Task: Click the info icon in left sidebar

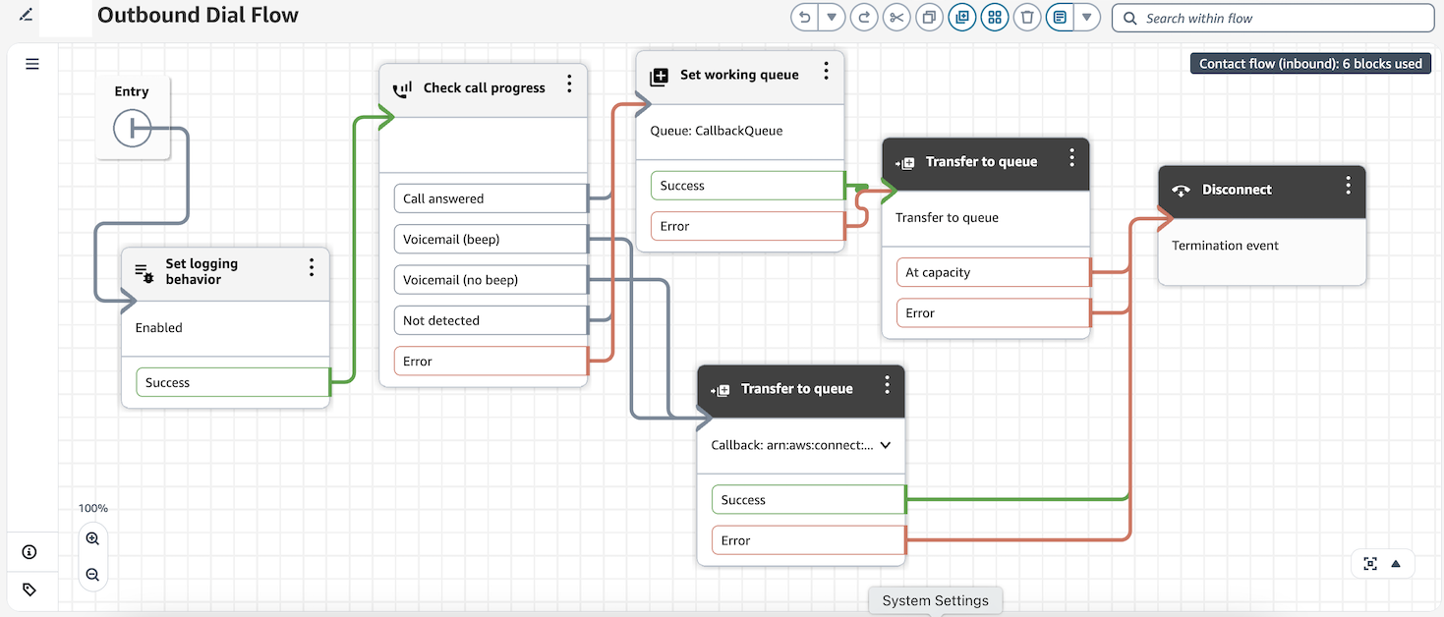Action: coord(29,552)
